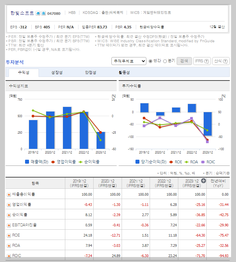The image size is (236, 262).
Task: Toggle the ROE legend marker in chart
Action: click(x=171, y=162)
